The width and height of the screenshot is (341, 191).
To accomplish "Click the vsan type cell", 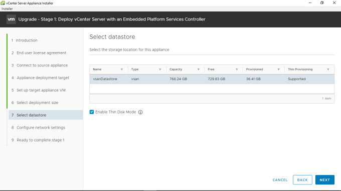I will pyautogui.click(x=135, y=79).
